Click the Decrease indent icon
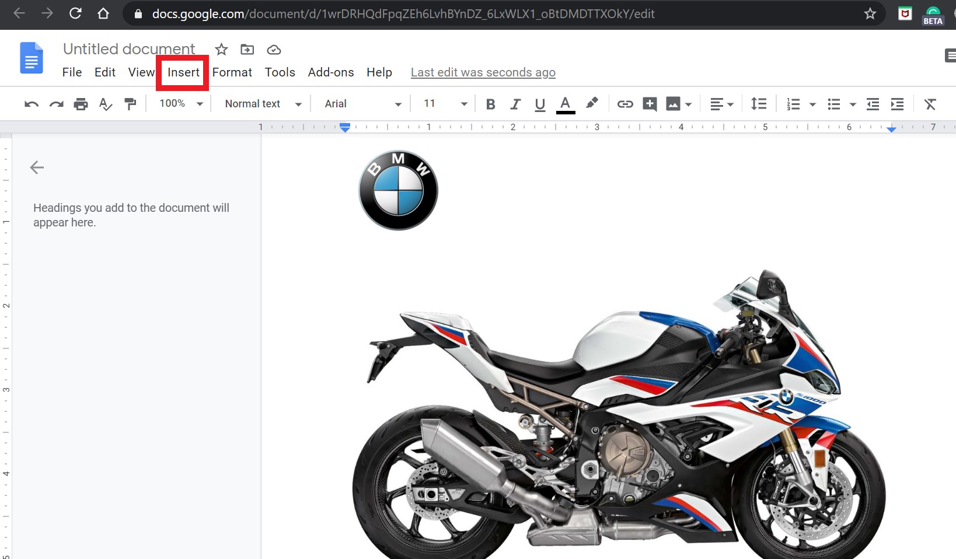The image size is (956, 559). [x=873, y=104]
